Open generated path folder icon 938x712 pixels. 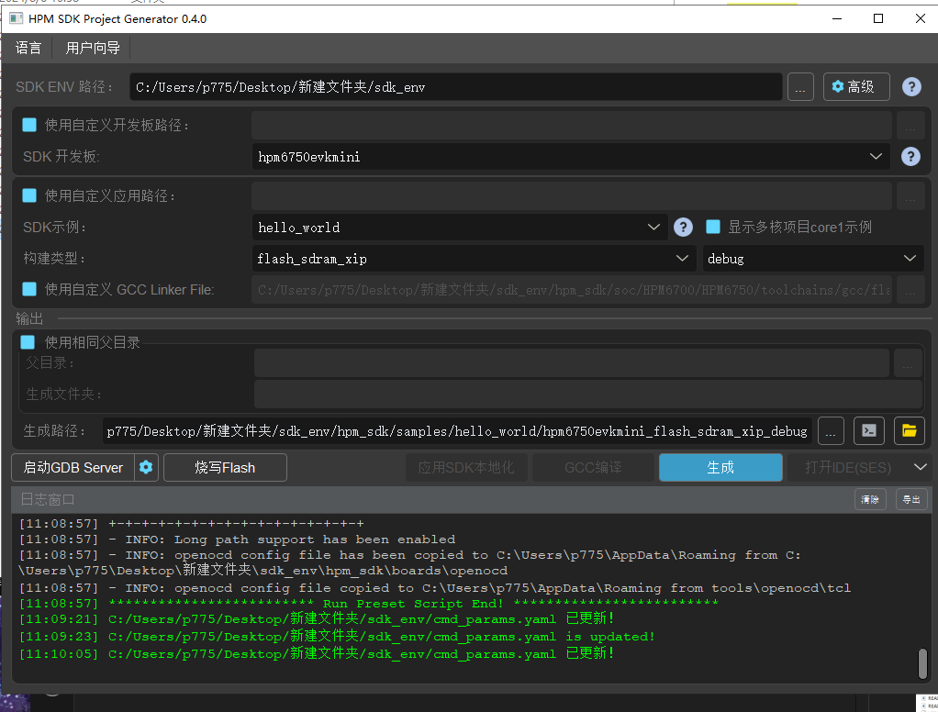(909, 430)
